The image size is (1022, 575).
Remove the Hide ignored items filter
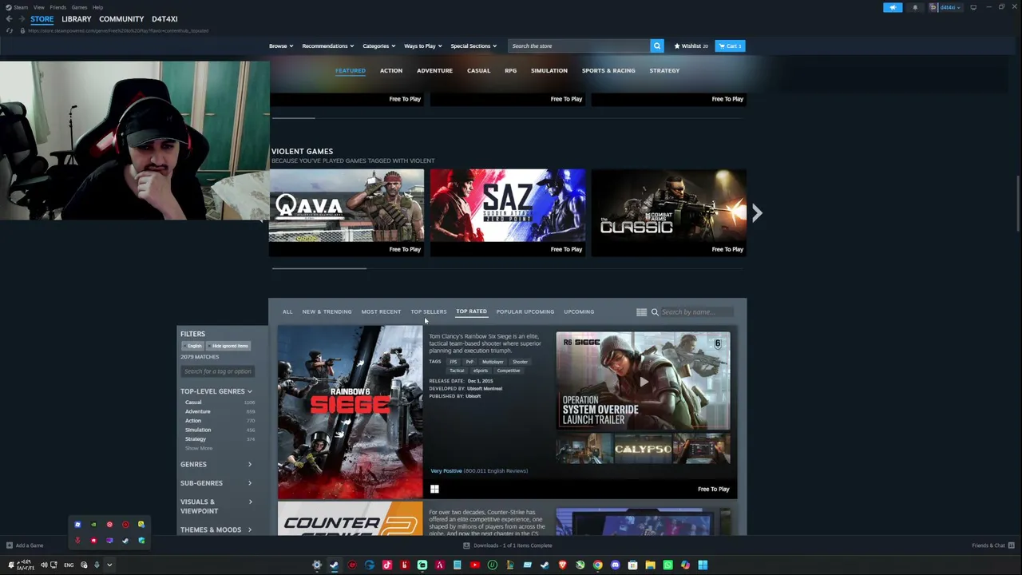click(x=229, y=346)
